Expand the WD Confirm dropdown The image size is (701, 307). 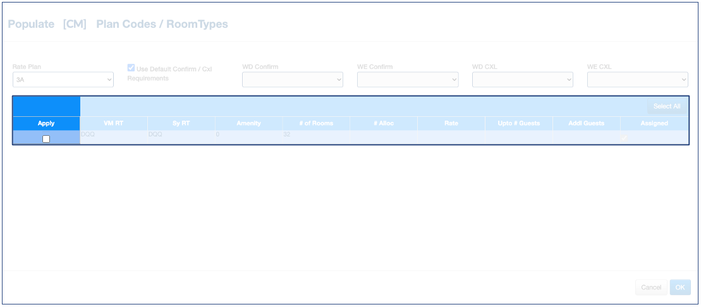[x=293, y=80]
